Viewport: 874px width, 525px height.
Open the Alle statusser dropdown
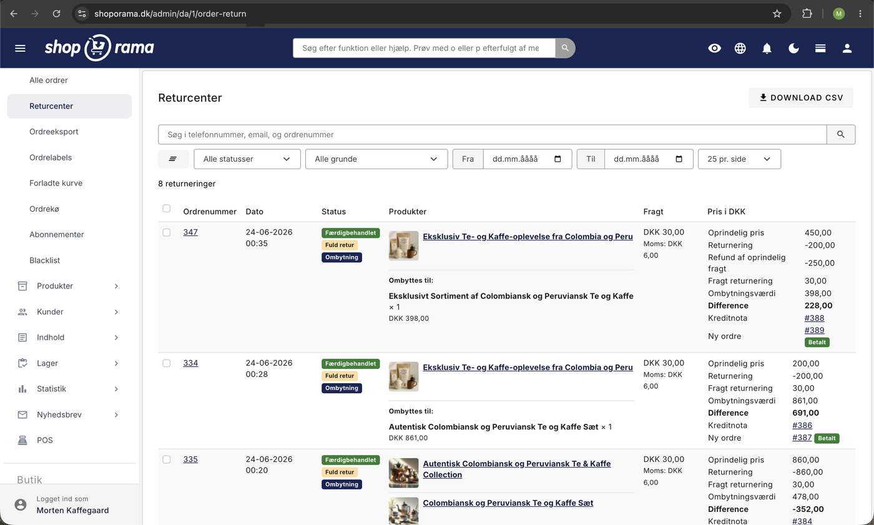[247, 159]
